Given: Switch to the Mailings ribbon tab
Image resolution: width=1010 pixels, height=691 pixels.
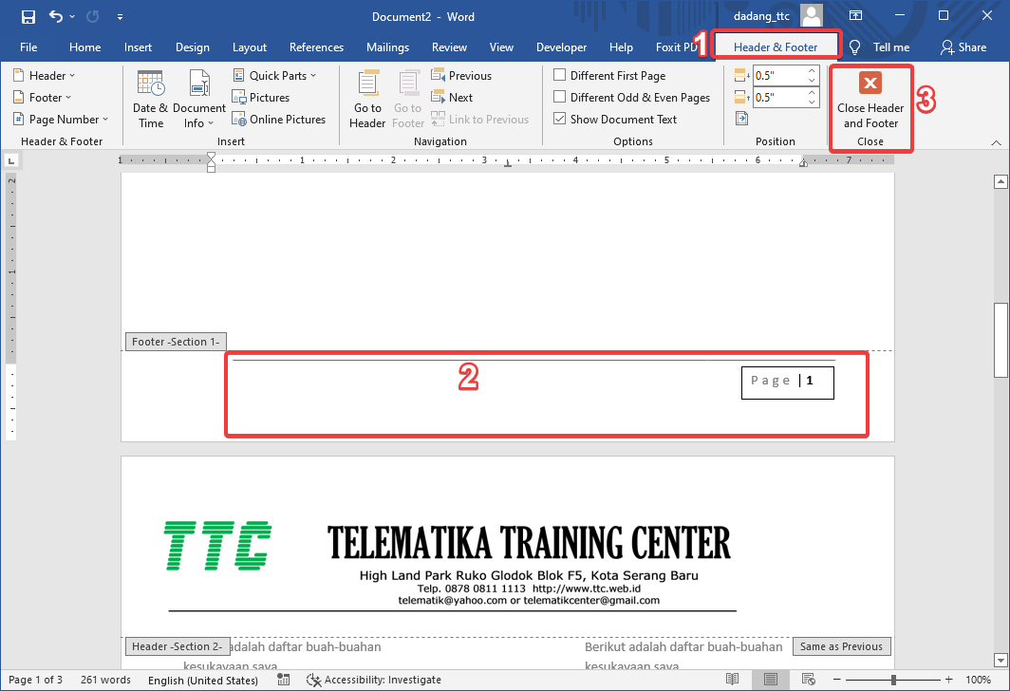Looking at the screenshot, I should 387,47.
